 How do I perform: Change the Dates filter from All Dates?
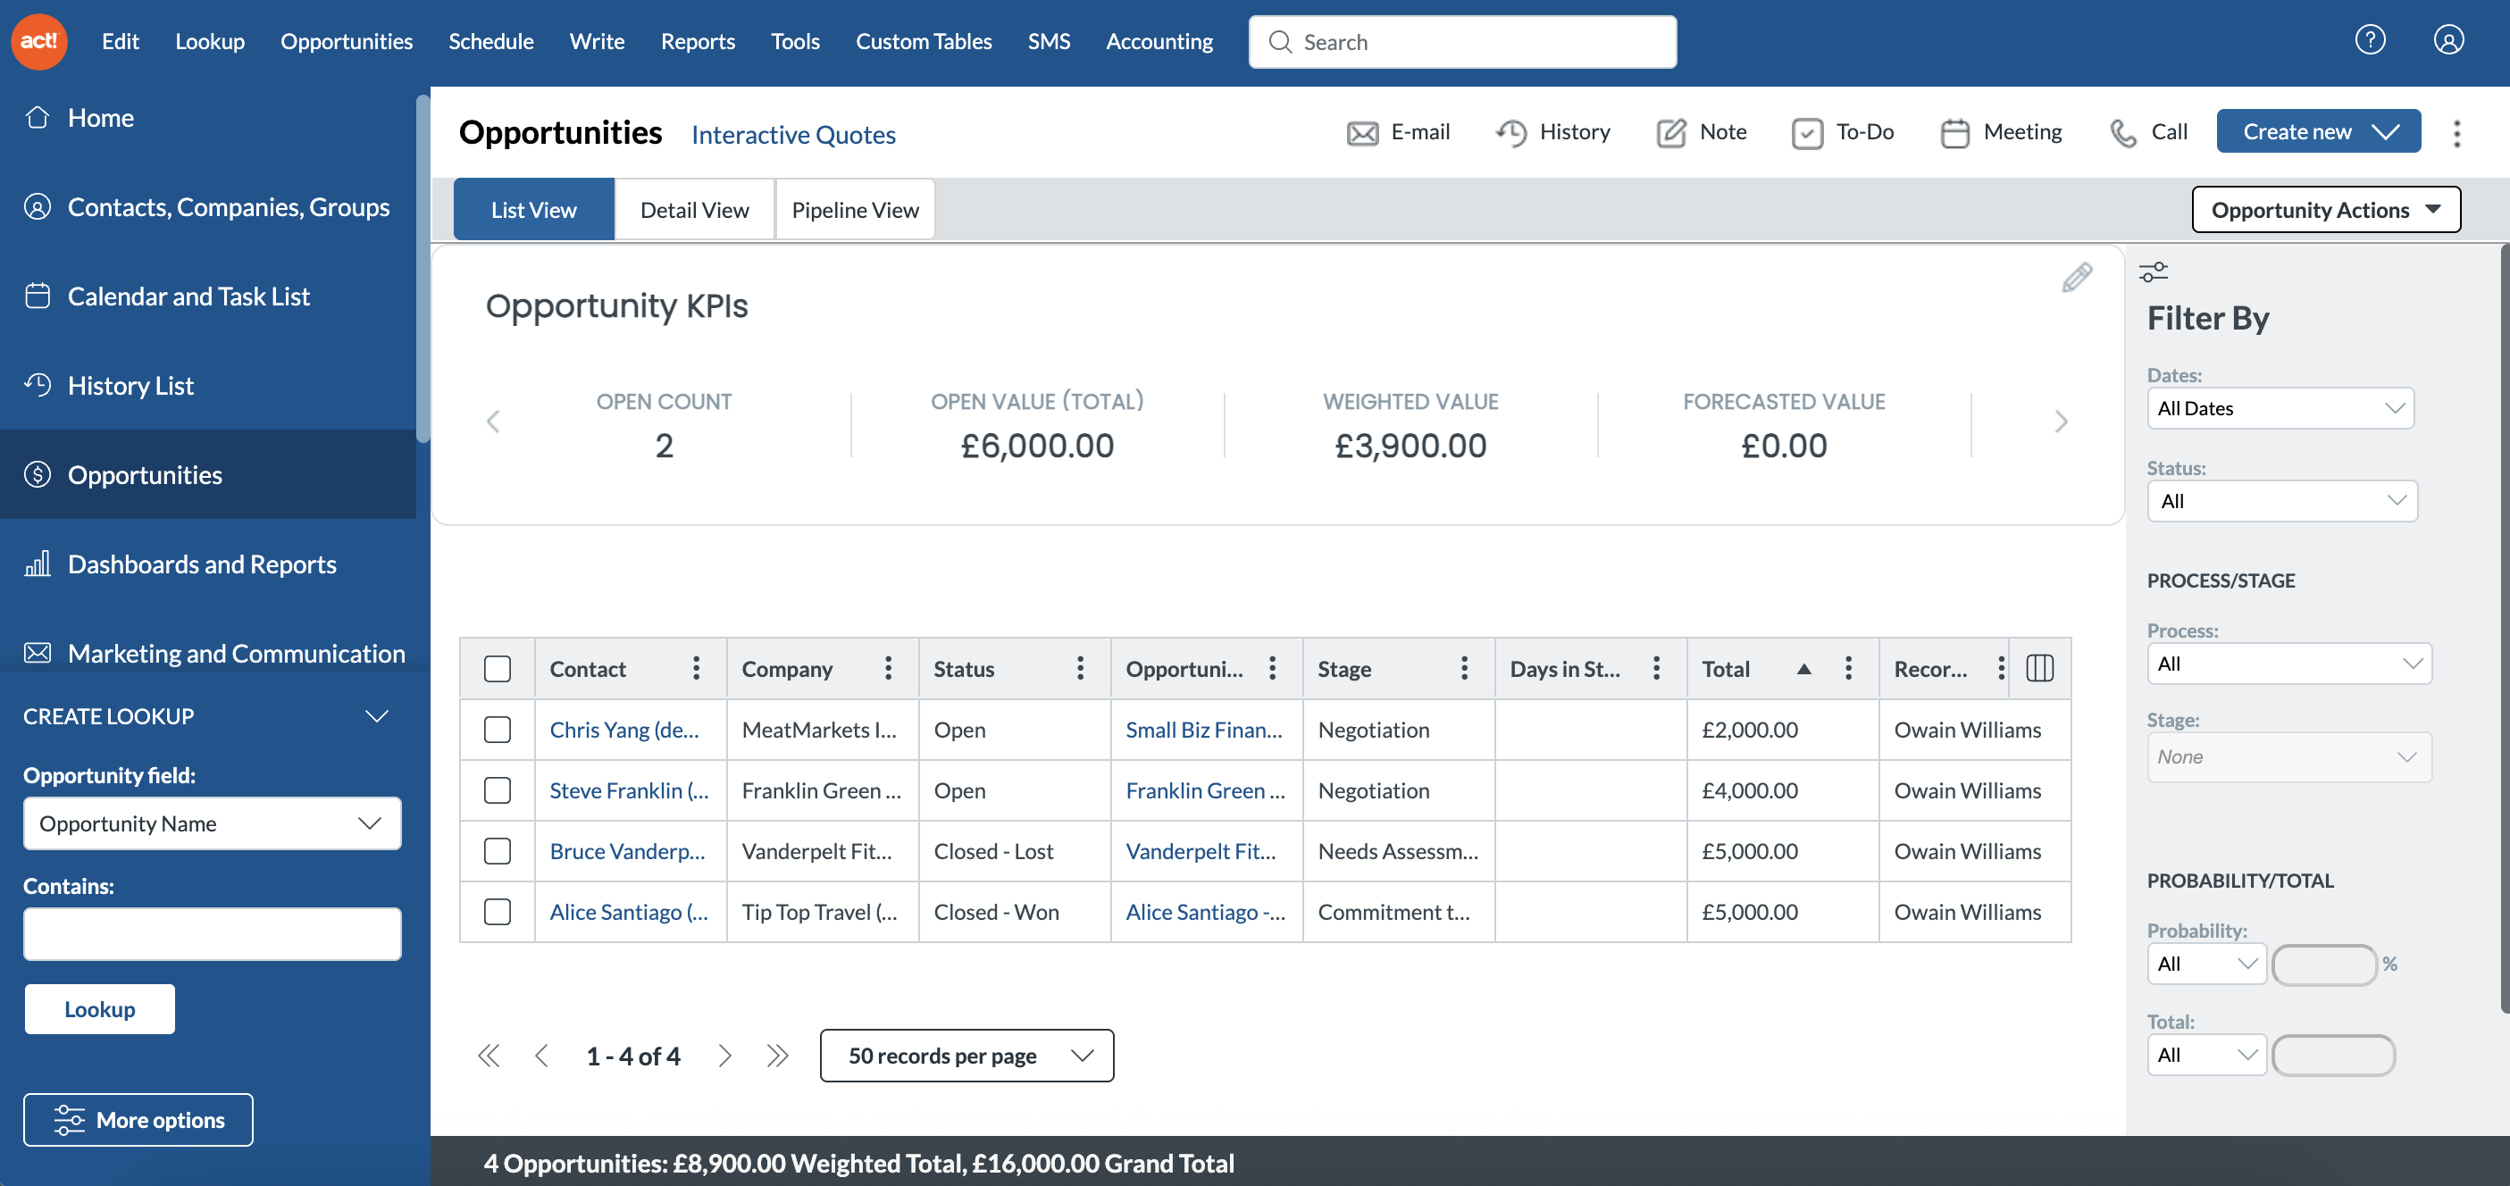[x=2280, y=408]
